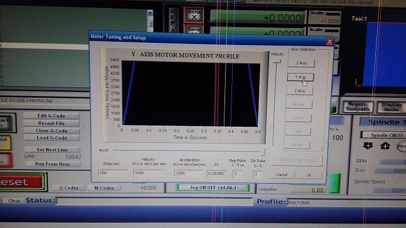Open the M.Codes list
The width and height of the screenshot is (406, 228).
pyautogui.click(x=104, y=188)
